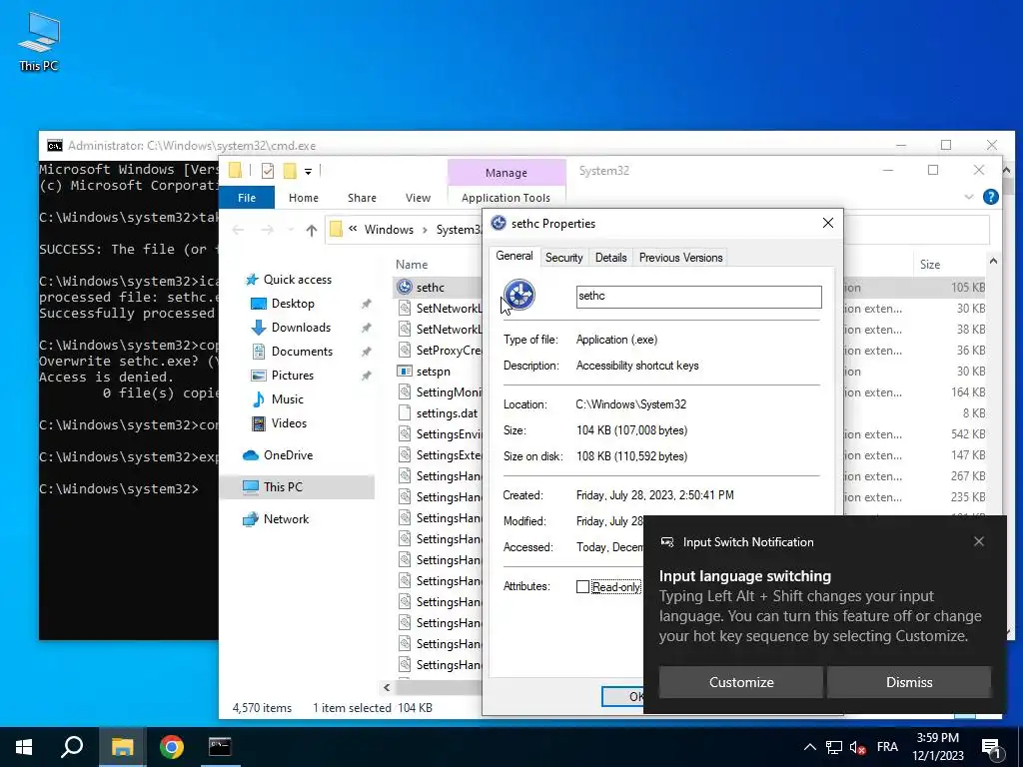Sort files by Size column header
The height and width of the screenshot is (767, 1023).
(x=930, y=264)
